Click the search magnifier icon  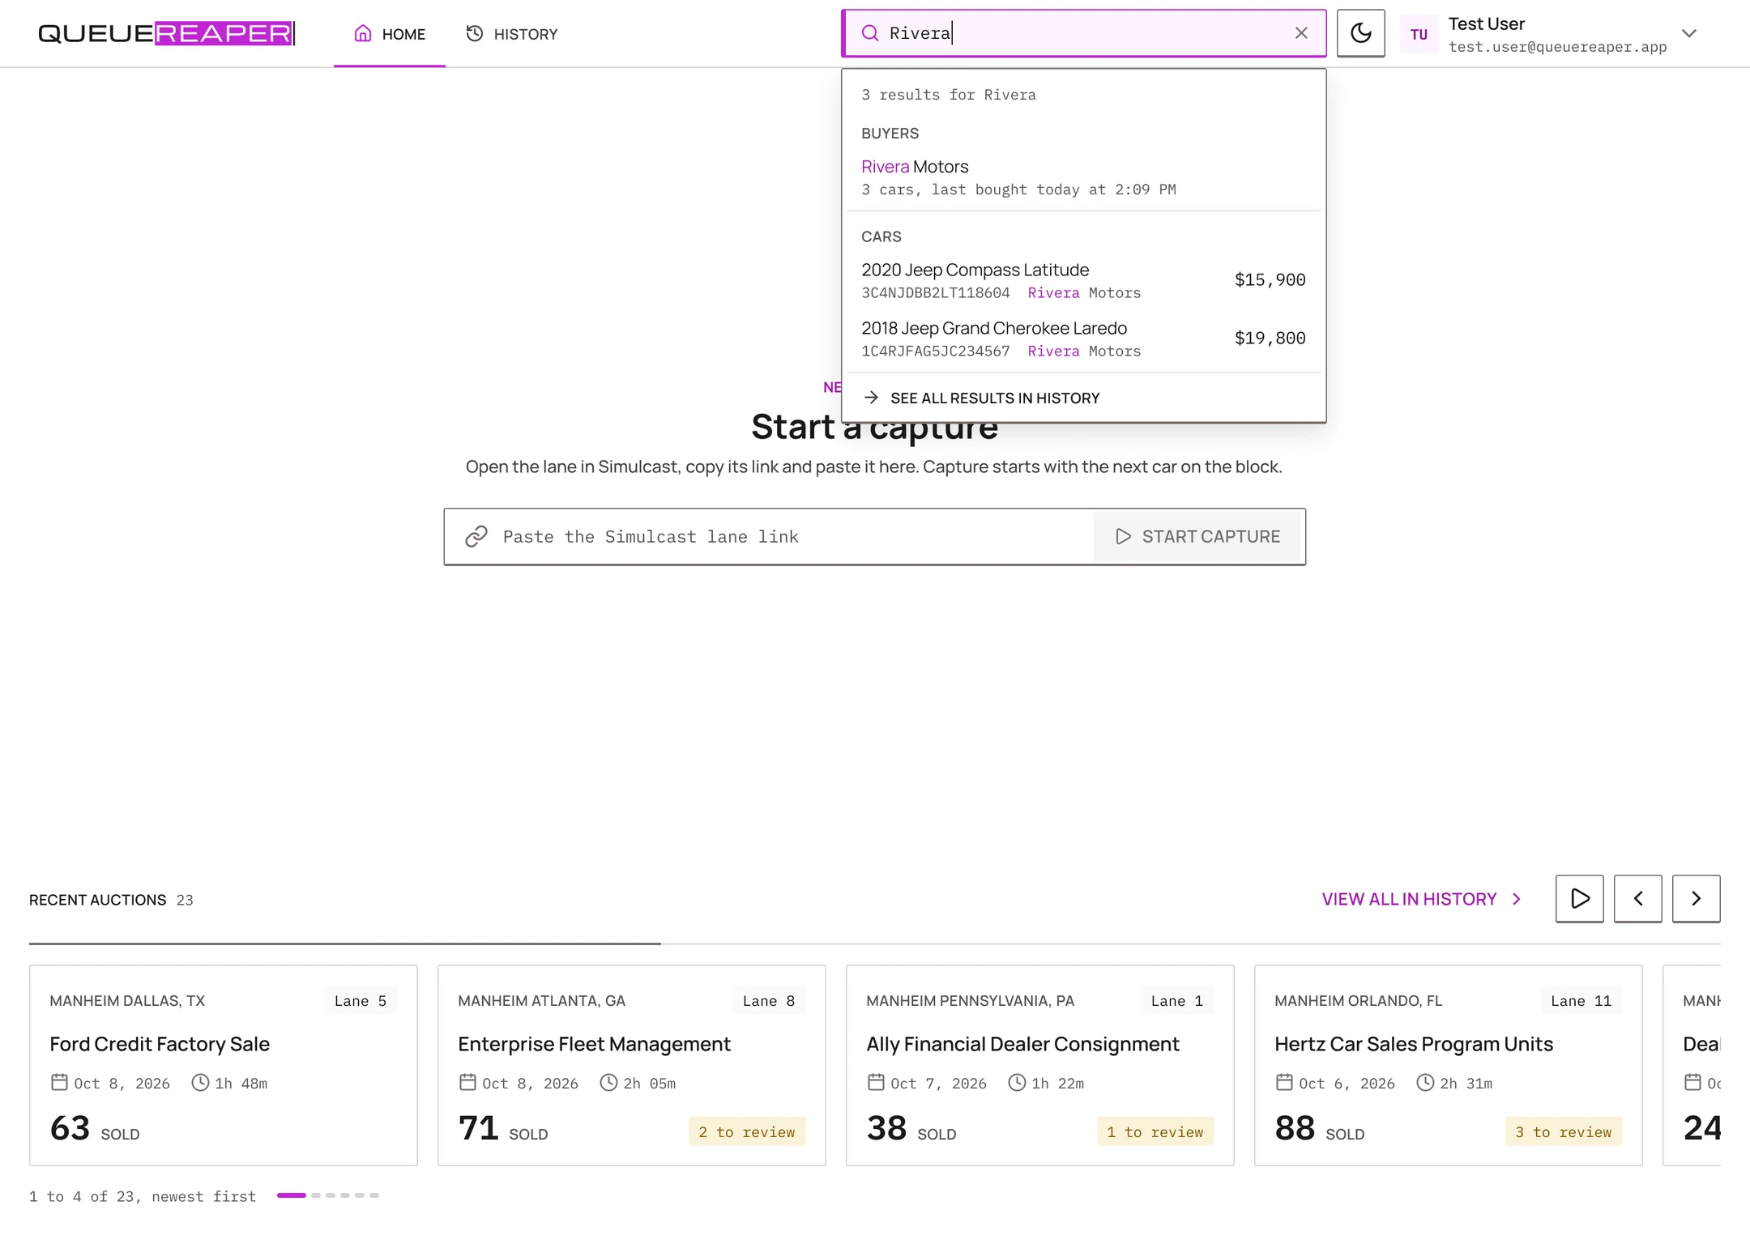(x=869, y=33)
